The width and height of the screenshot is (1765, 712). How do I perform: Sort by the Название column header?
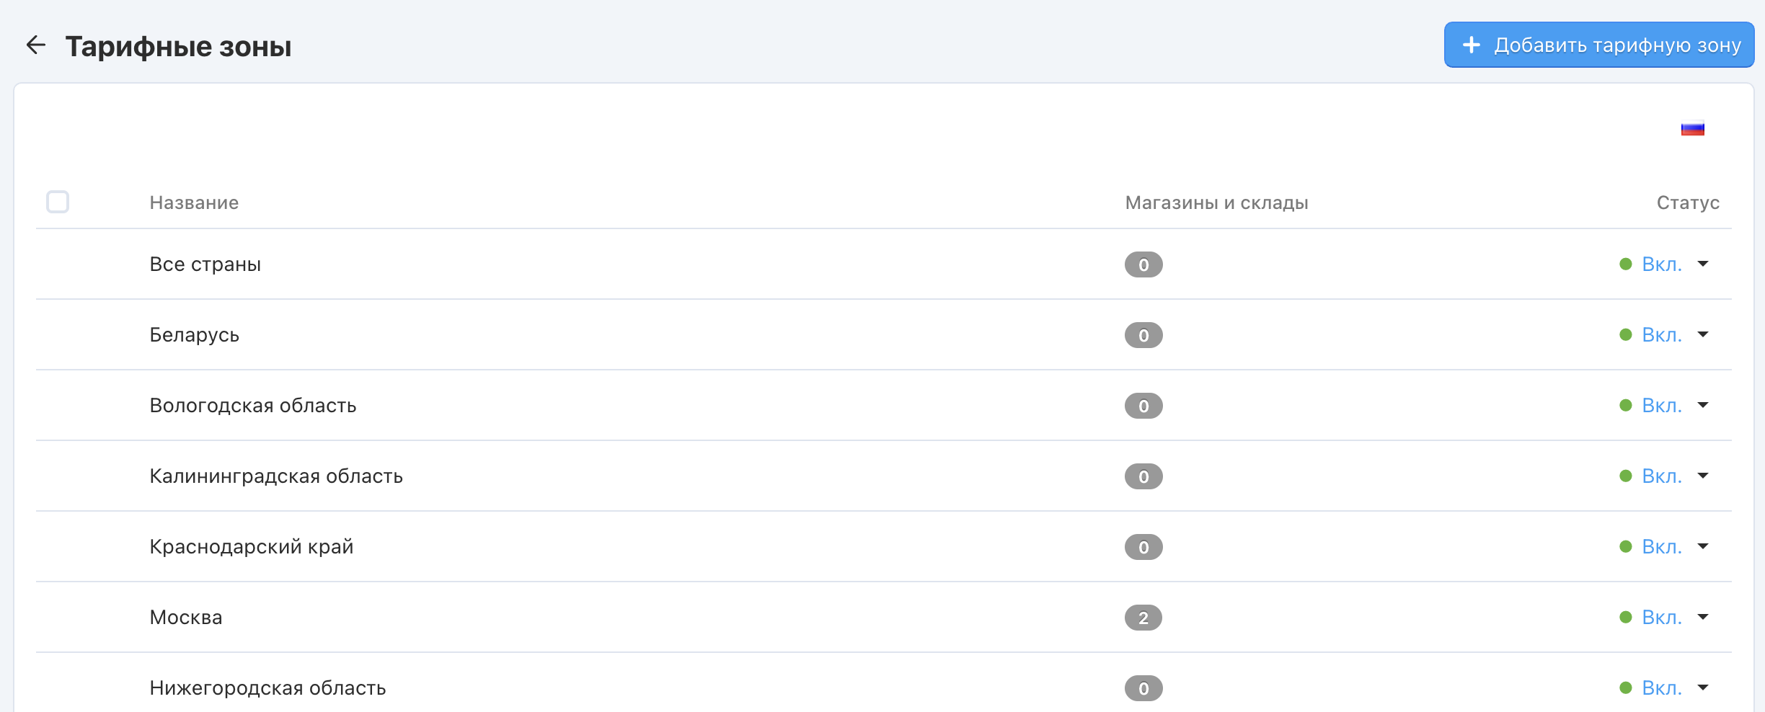click(x=194, y=203)
